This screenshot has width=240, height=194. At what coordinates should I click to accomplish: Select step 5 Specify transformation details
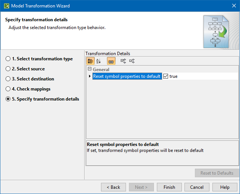click(42, 99)
